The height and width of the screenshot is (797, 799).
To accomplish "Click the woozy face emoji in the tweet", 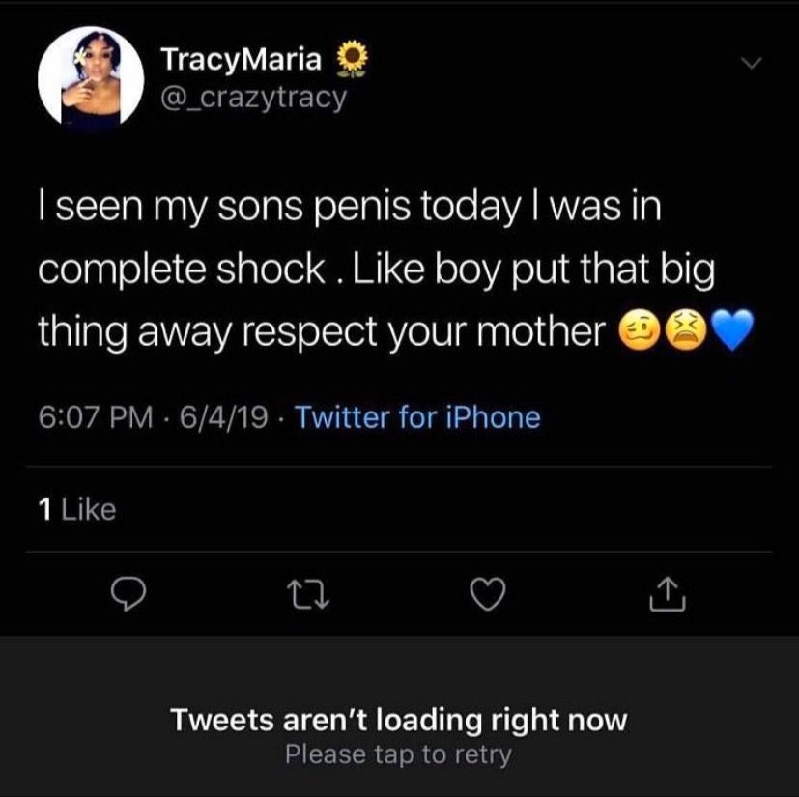I will tap(639, 334).
